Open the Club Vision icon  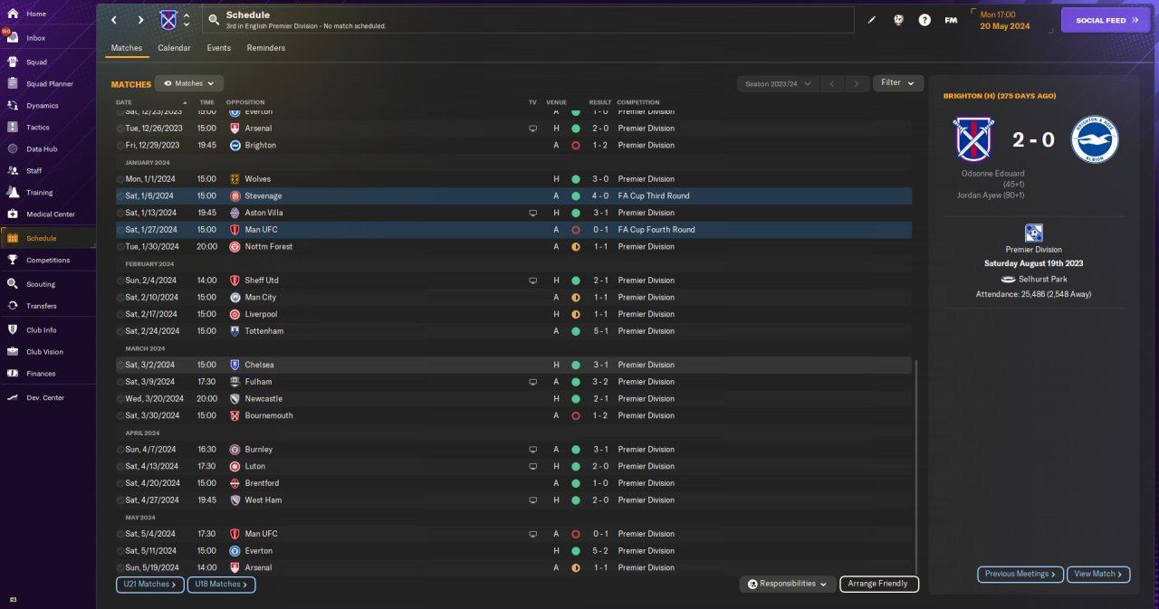click(x=13, y=352)
